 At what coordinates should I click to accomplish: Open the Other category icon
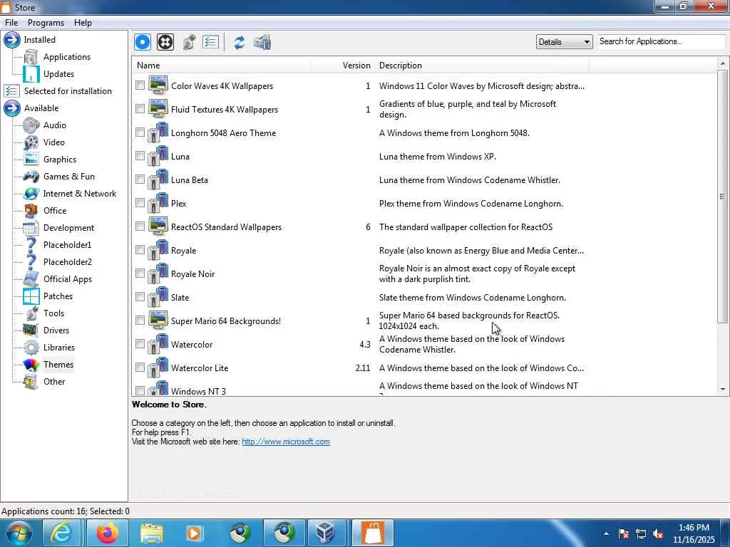[31, 382]
